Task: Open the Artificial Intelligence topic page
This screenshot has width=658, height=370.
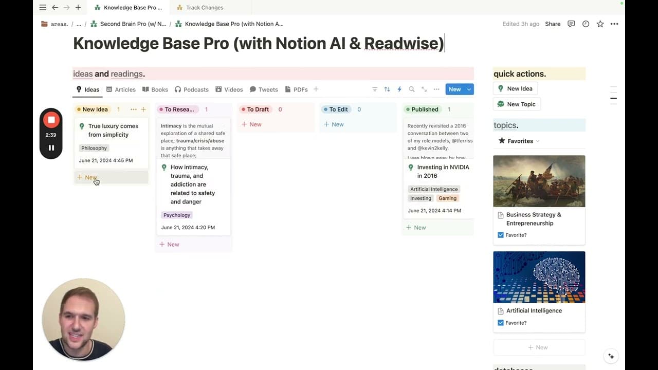Action: pyautogui.click(x=534, y=311)
